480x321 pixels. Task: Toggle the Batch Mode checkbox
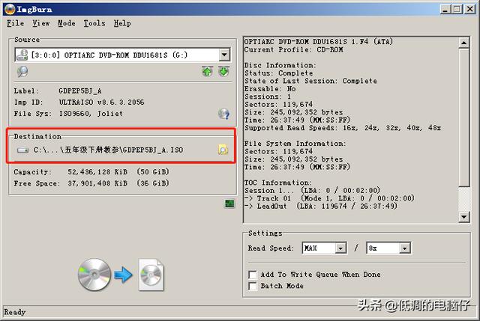click(253, 286)
